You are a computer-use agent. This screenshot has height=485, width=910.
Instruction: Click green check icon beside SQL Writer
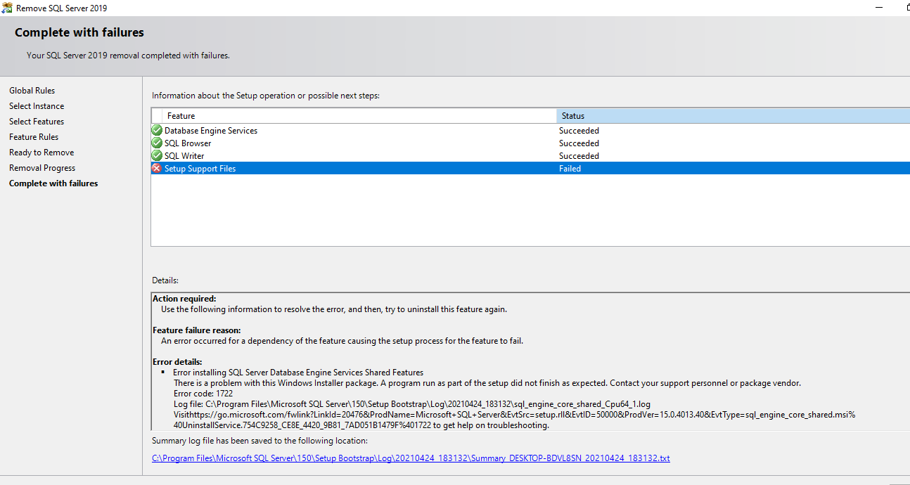coord(157,155)
